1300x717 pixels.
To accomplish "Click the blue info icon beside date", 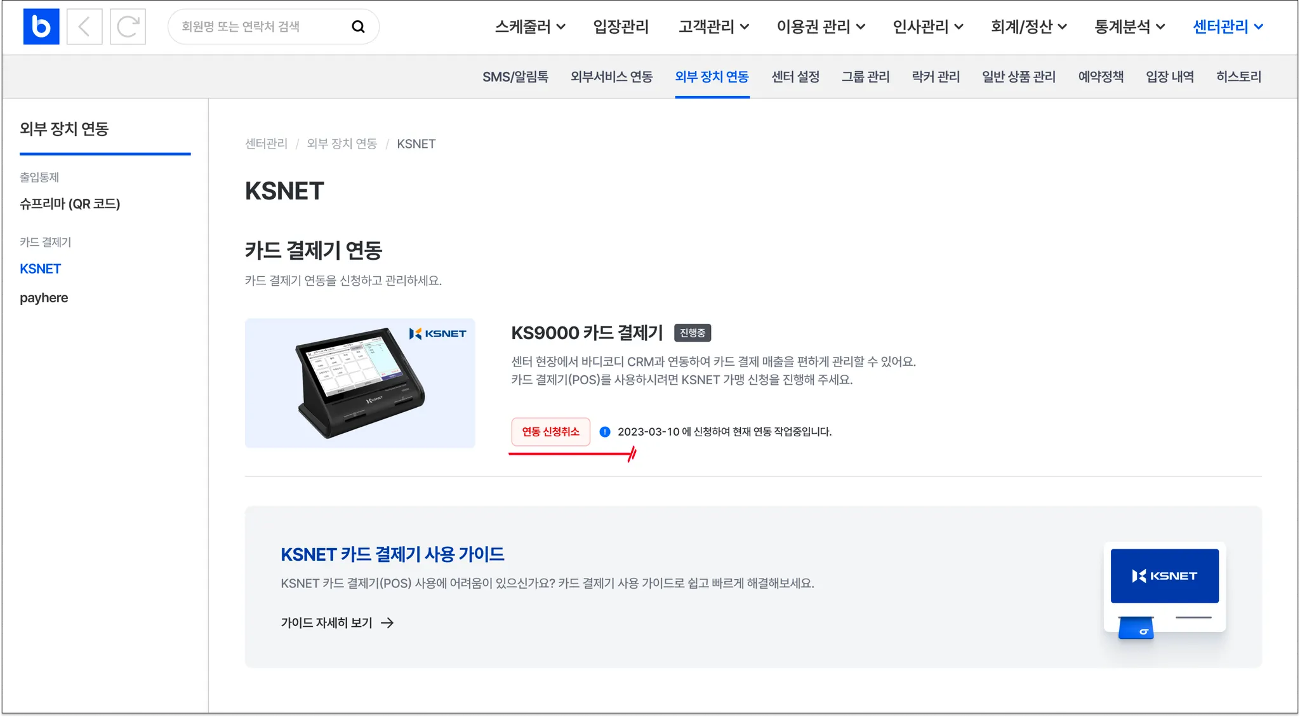I will pyautogui.click(x=605, y=432).
